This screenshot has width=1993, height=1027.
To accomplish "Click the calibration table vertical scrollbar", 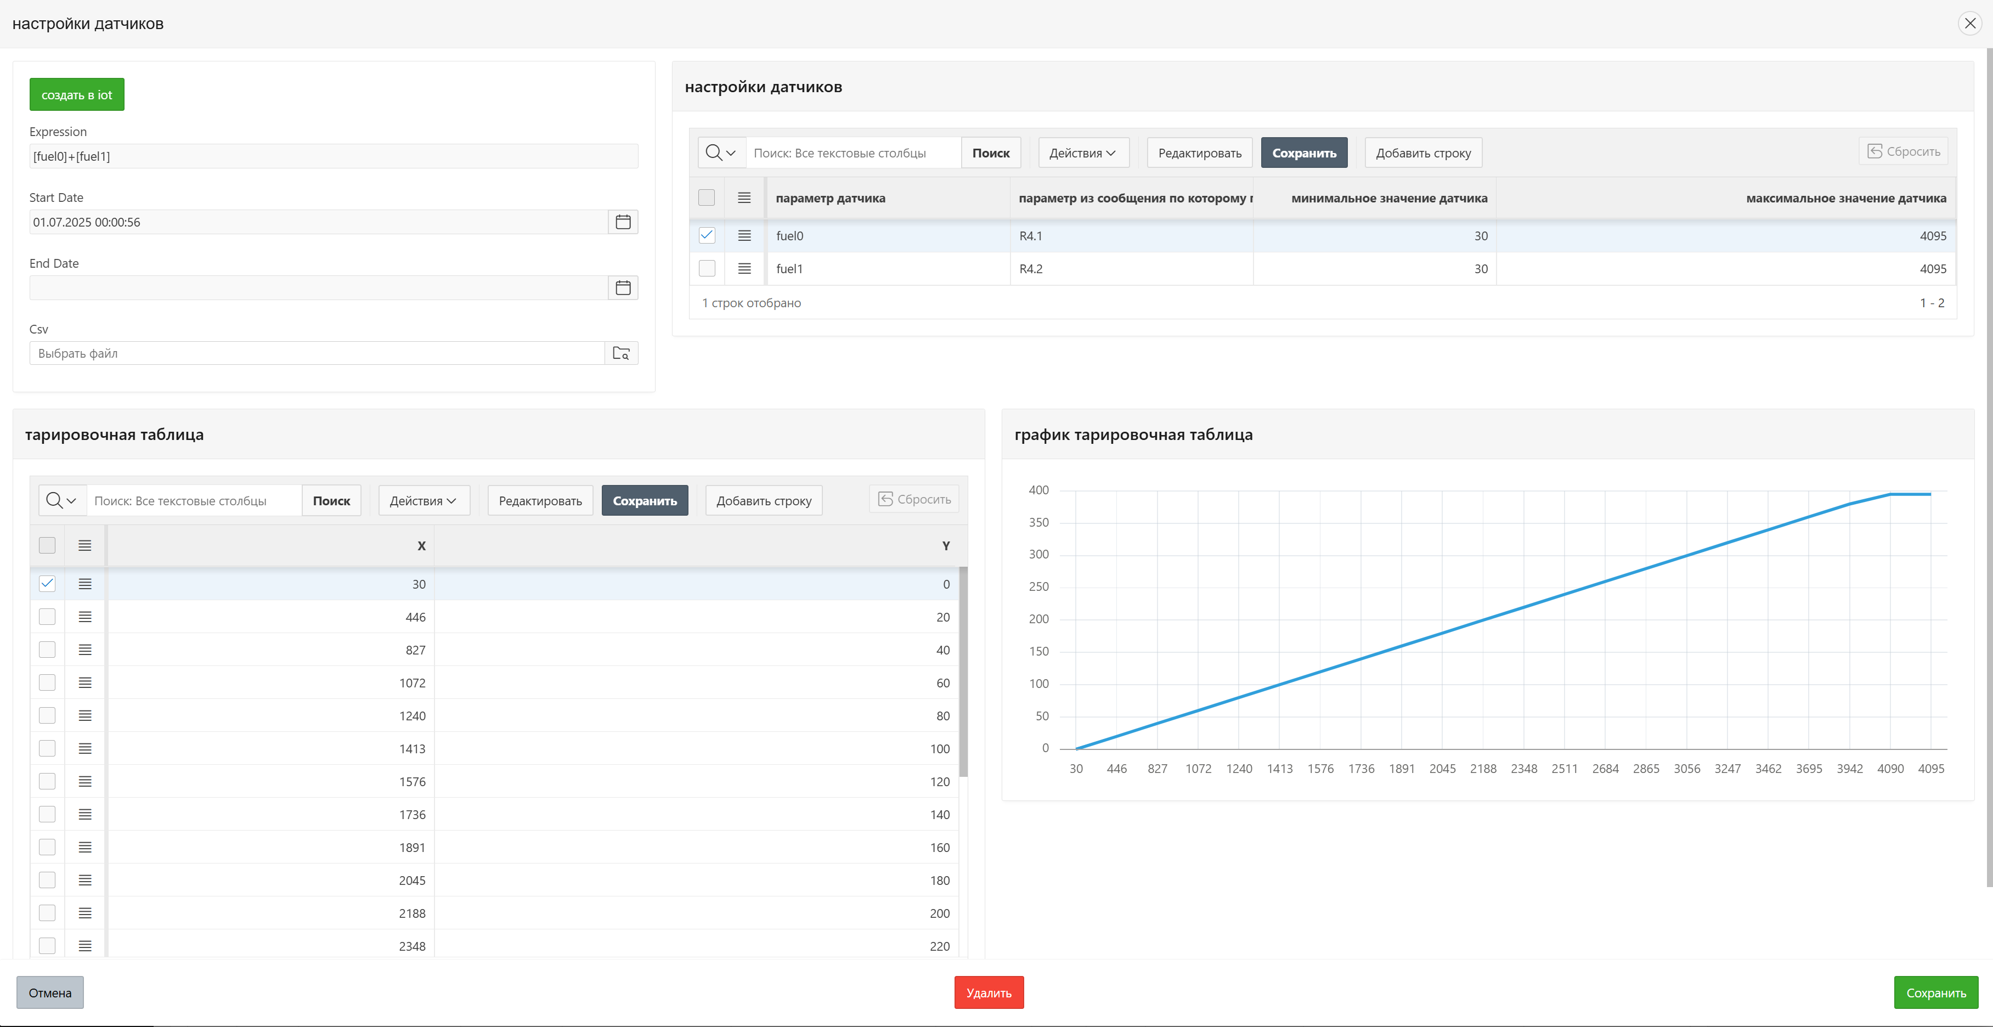I will pyautogui.click(x=963, y=672).
